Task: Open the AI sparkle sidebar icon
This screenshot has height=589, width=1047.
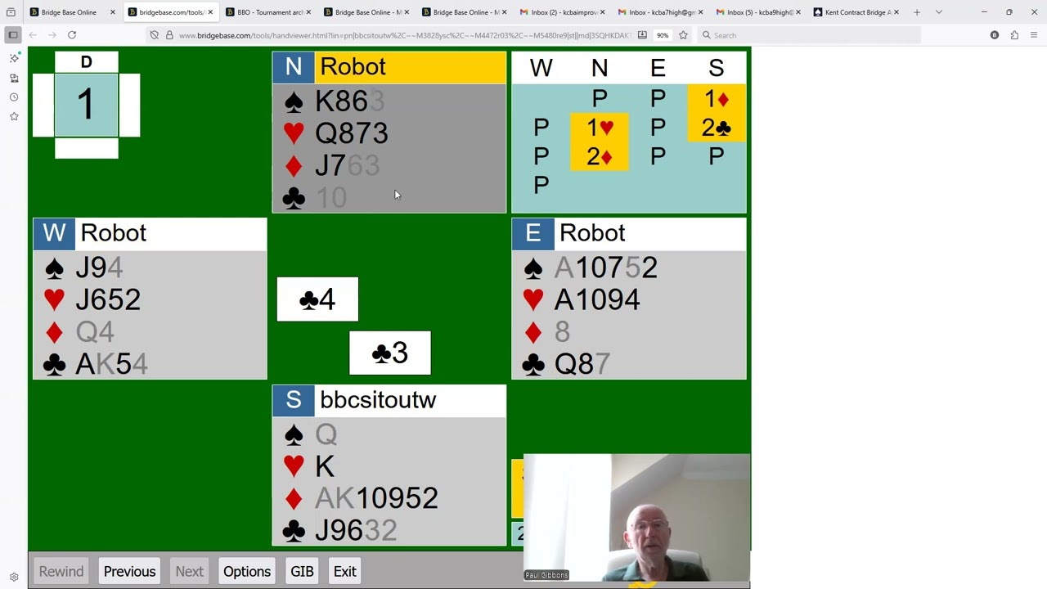Action: click(14, 58)
